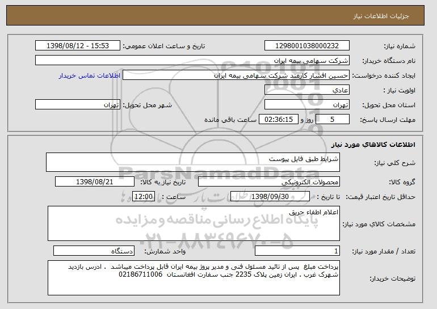The width and height of the screenshot is (437, 309).
Task: Click the buyer notes text area
Action: point(194,278)
